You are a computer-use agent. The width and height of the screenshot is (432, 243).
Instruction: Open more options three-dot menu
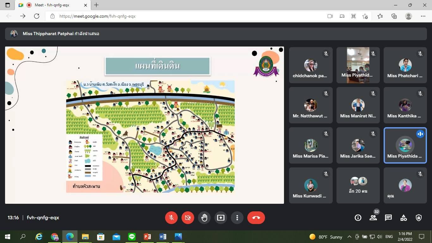(x=237, y=218)
